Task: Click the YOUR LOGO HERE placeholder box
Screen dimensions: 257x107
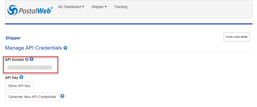Action: click(x=236, y=37)
